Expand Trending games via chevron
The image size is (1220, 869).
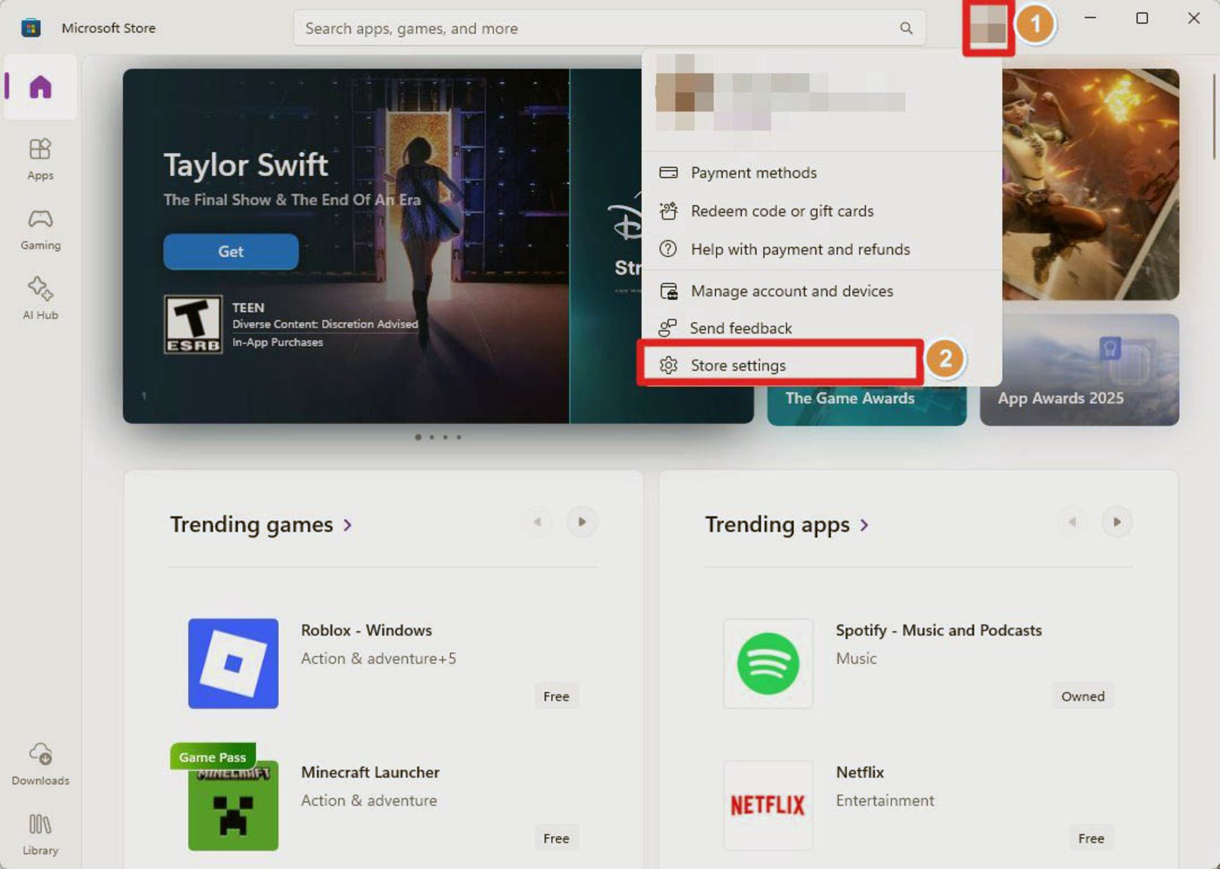(x=348, y=525)
